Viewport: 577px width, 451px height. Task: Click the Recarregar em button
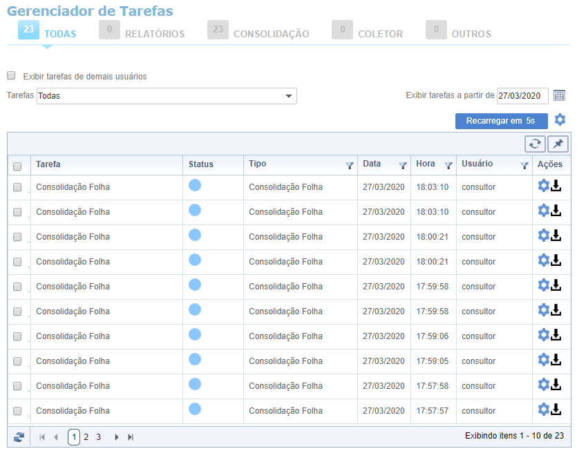[x=501, y=121]
